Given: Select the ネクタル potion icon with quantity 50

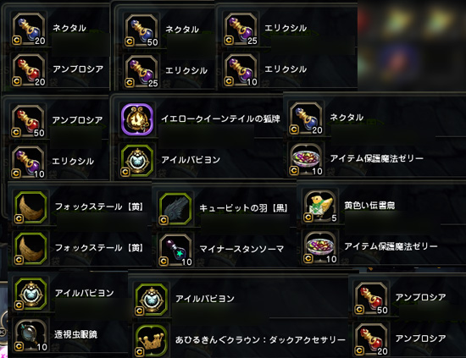Looking at the screenshot, I should (x=141, y=30).
